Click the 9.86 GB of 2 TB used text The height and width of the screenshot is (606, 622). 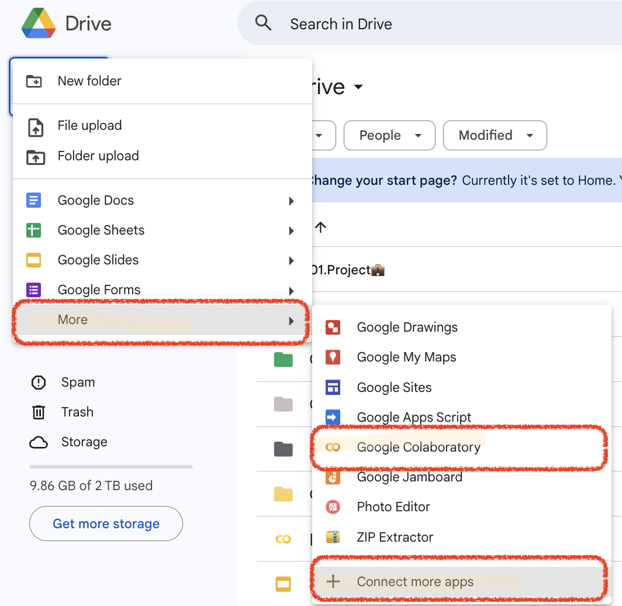(91, 486)
